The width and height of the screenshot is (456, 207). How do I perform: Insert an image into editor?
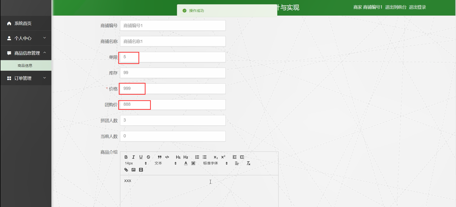133,170
